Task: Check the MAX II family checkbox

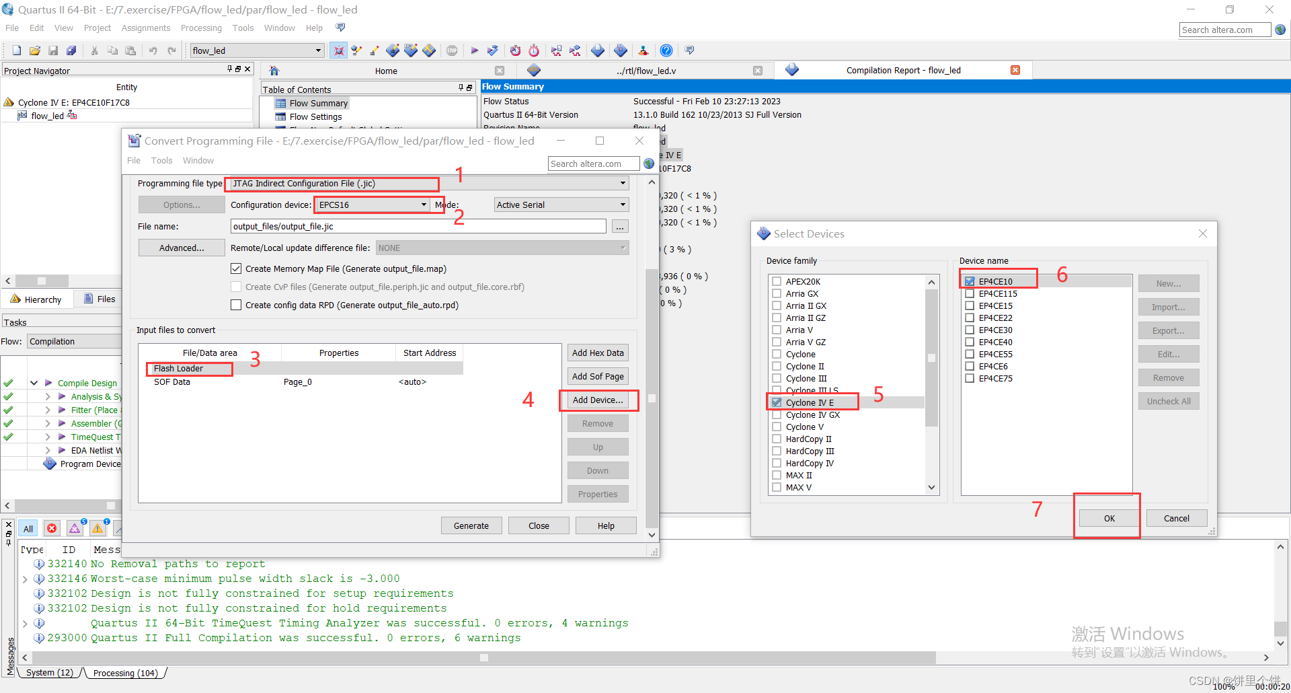Action: [x=777, y=475]
